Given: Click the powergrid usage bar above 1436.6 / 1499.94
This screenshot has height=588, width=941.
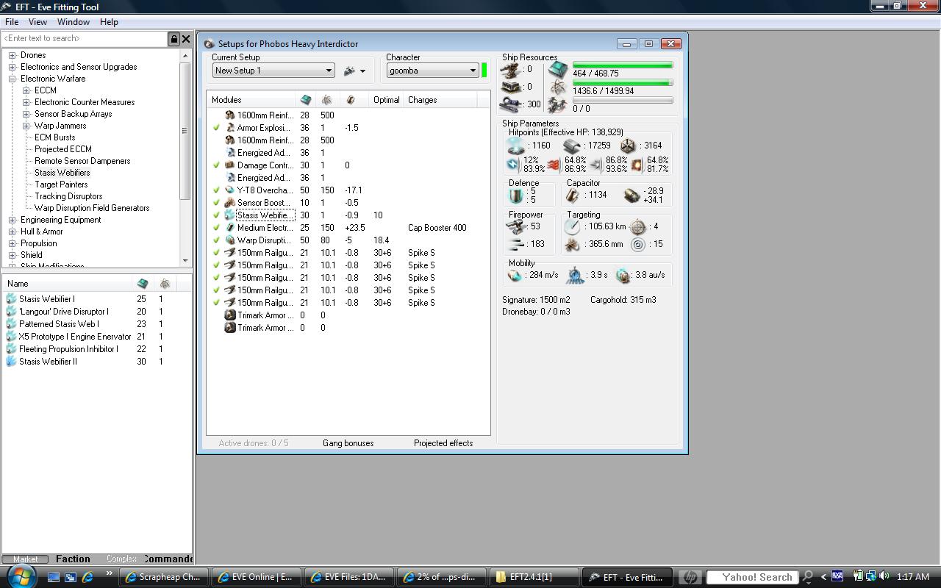Looking at the screenshot, I should point(623,83).
